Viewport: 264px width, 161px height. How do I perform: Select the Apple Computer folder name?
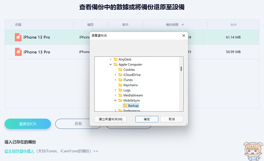point(130,64)
